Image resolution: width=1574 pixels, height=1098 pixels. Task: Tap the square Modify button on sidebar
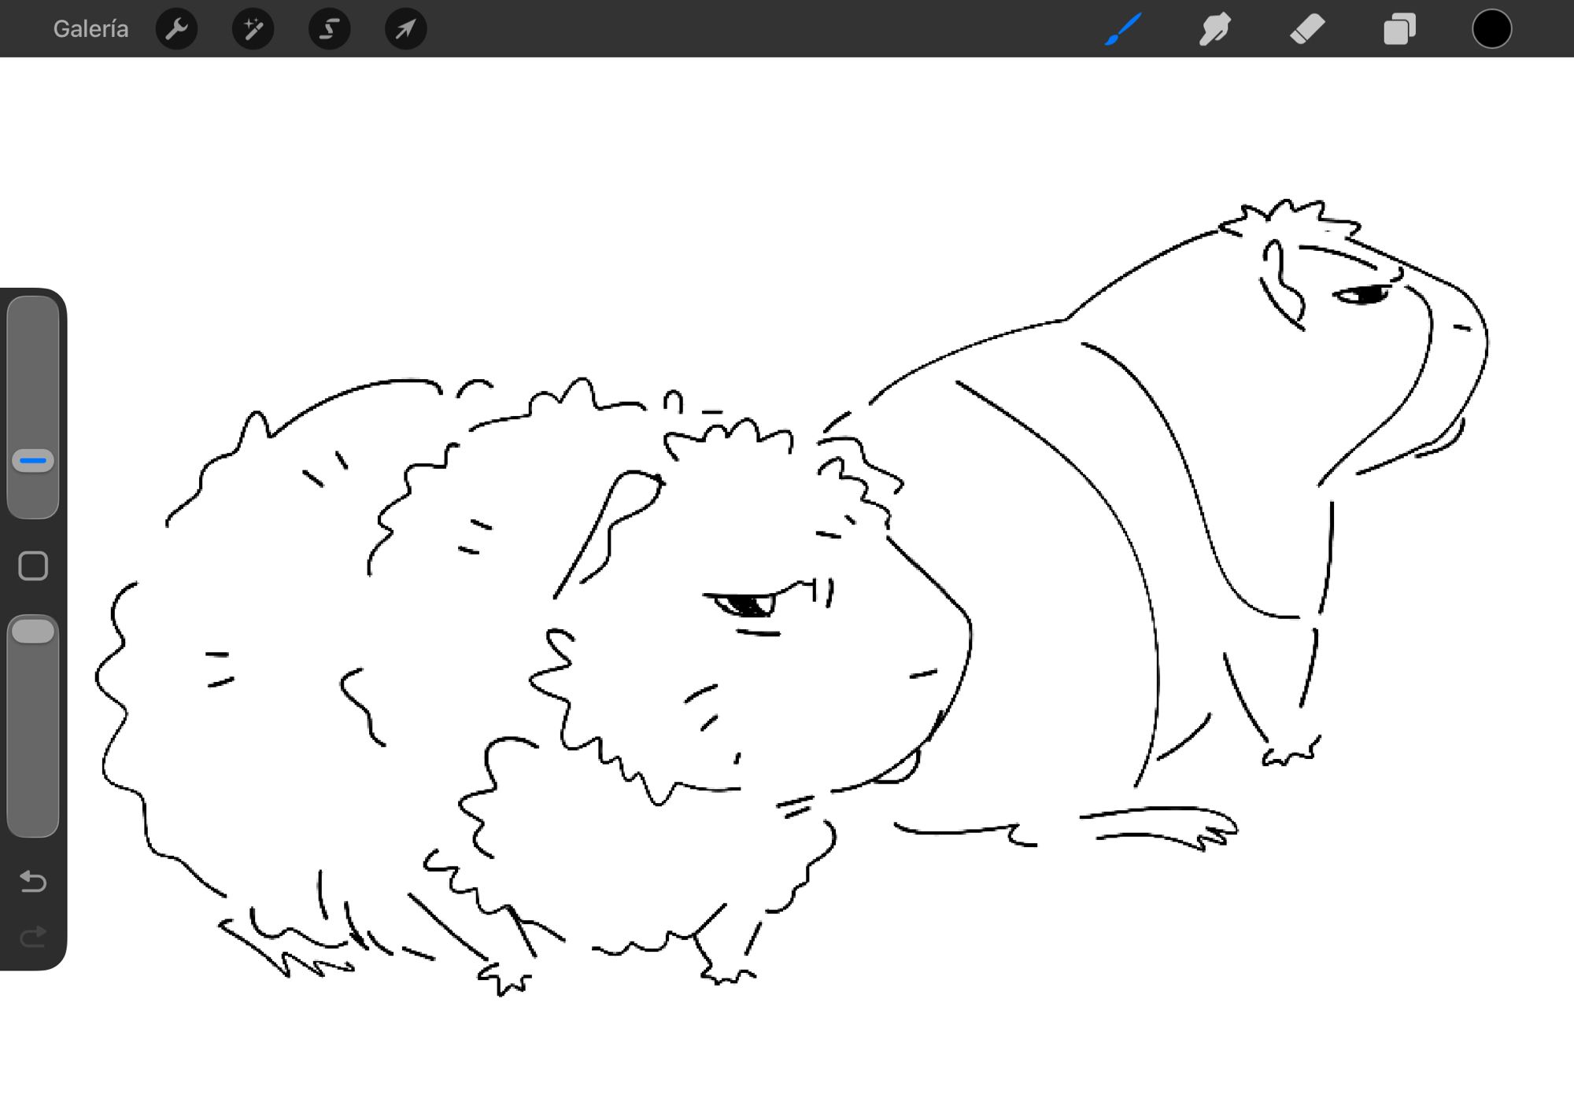33,566
